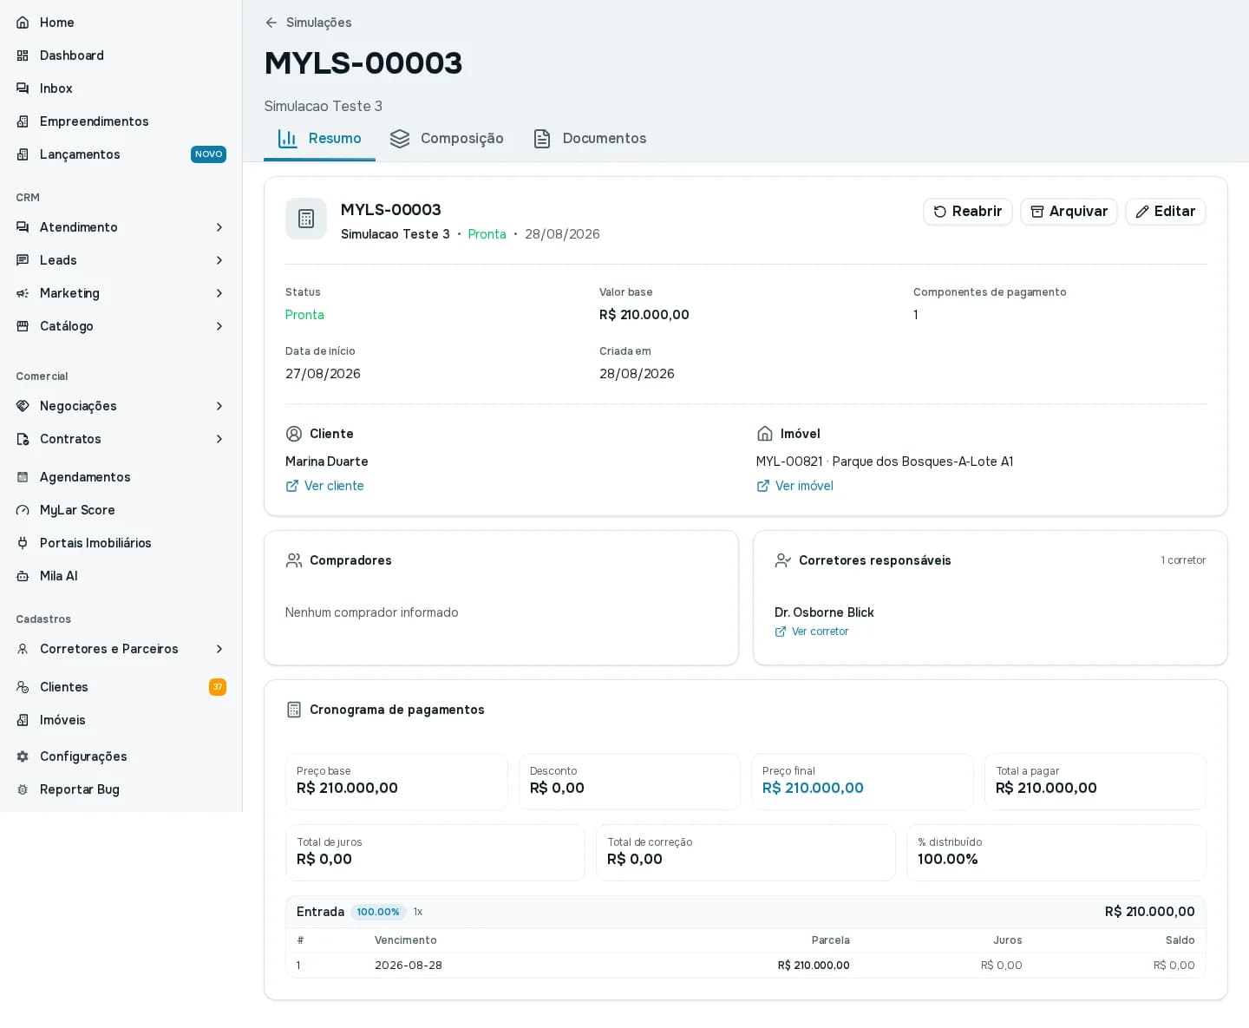Viewport: 1249px width, 1028px height.
Task: Expand the Atendimento submenu chevron
Action: pos(219,227)
